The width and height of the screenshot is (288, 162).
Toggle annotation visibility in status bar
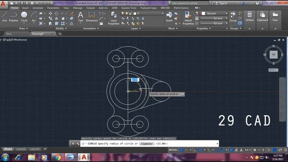pyautogui.click(x=231, y=150)
